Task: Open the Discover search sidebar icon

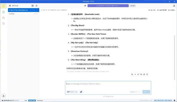Action: pos(4,23)
